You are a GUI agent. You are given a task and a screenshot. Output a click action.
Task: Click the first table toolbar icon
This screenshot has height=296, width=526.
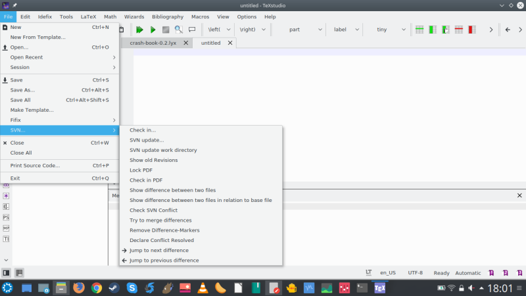click(x=419, y=30)
